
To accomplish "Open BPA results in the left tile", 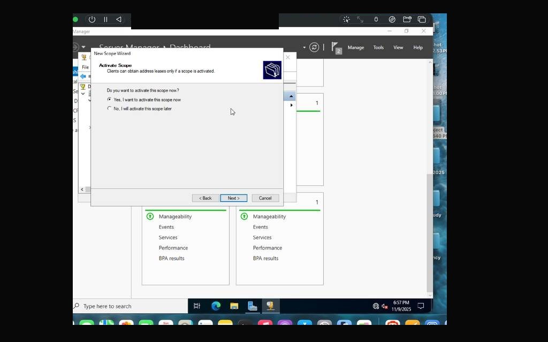I will 172,258.
